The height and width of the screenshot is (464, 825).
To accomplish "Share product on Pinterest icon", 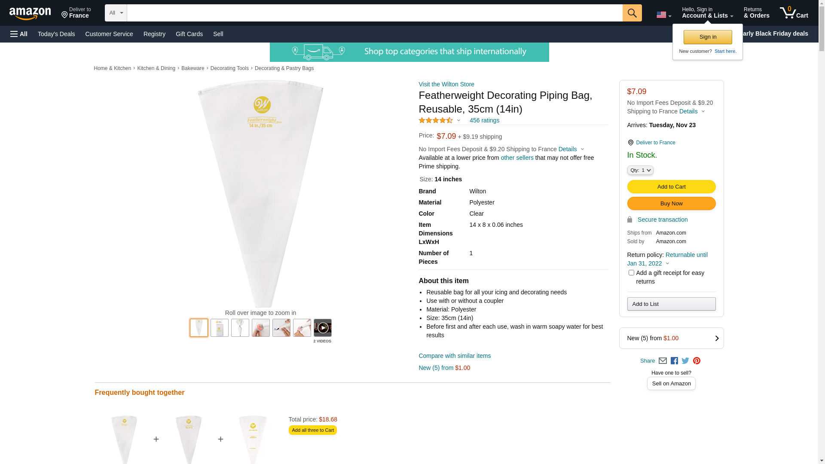I will point(697,361).
